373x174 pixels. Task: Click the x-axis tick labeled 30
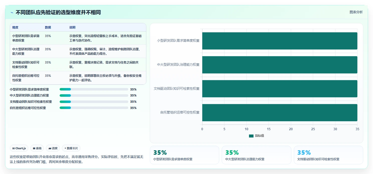coord(335,129)
